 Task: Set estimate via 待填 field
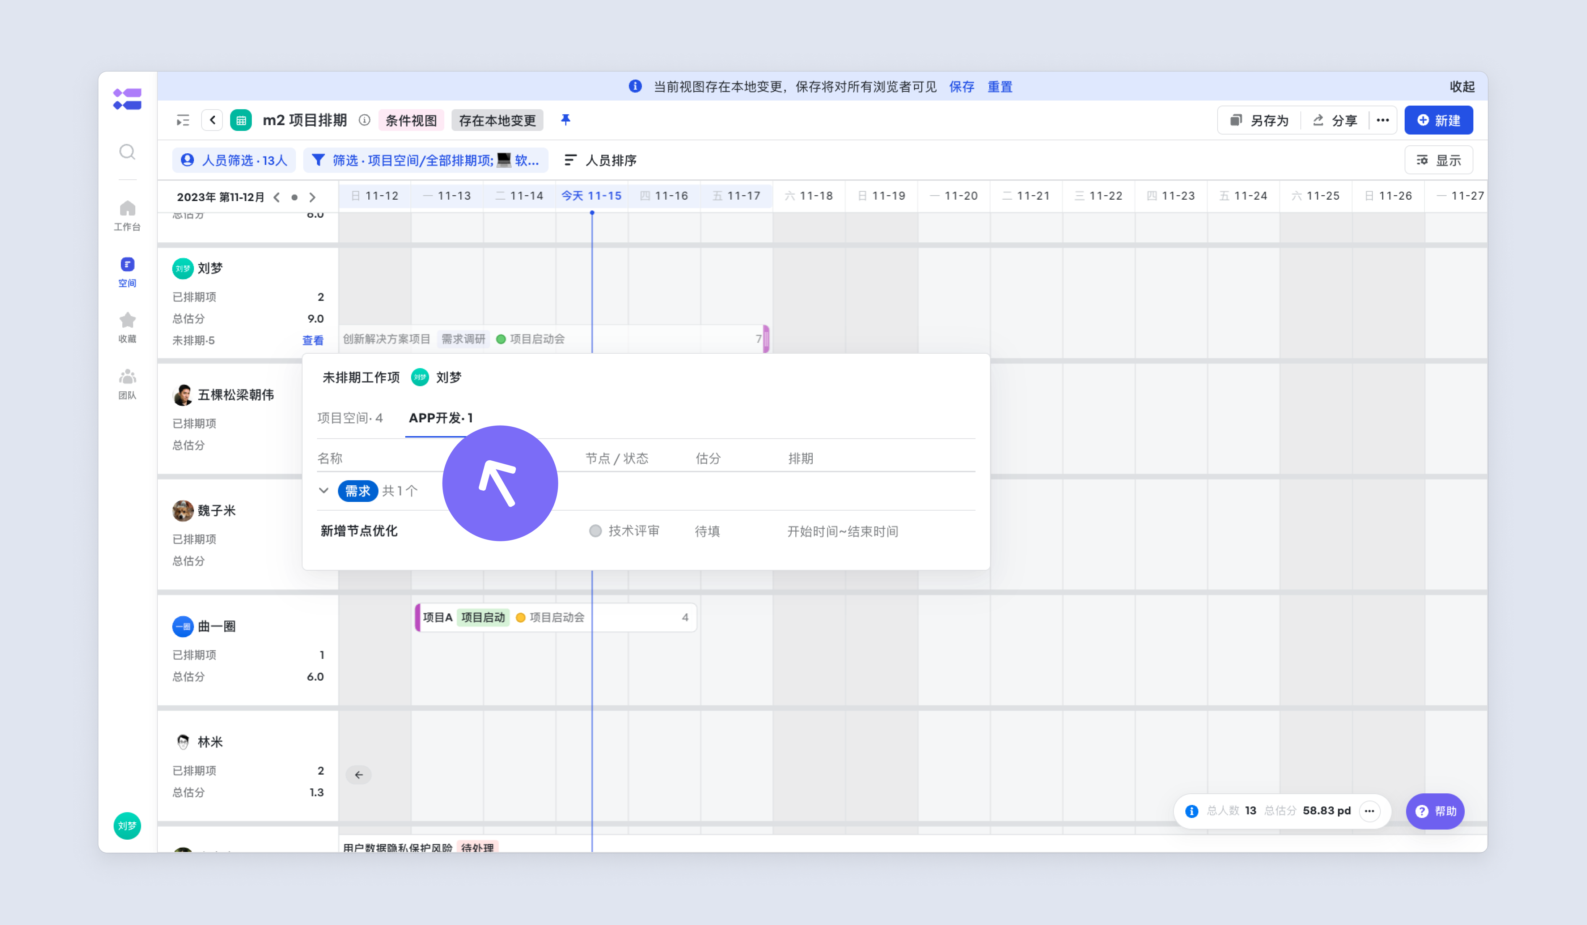[707, 531]
